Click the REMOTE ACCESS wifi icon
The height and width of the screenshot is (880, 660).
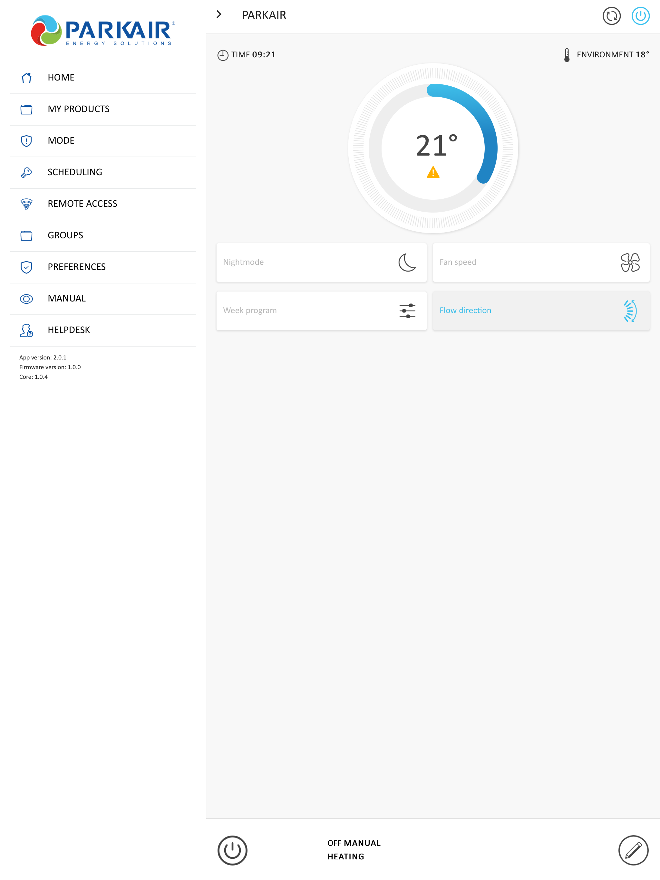[x=26, y=204]
